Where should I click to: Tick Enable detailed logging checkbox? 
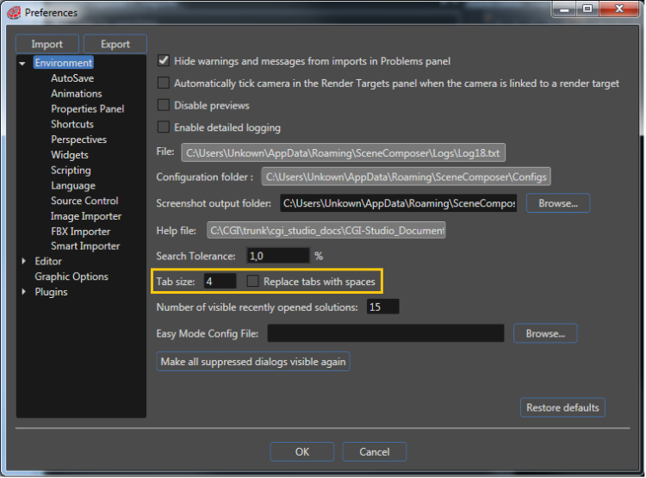coord(164,127)
